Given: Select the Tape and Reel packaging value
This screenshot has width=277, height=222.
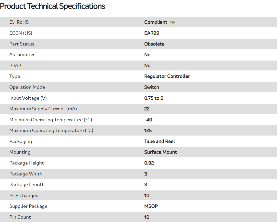Looking at the screenshot, I should 160,141.
